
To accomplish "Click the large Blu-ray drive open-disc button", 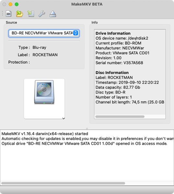I will (x=44, y=99).
